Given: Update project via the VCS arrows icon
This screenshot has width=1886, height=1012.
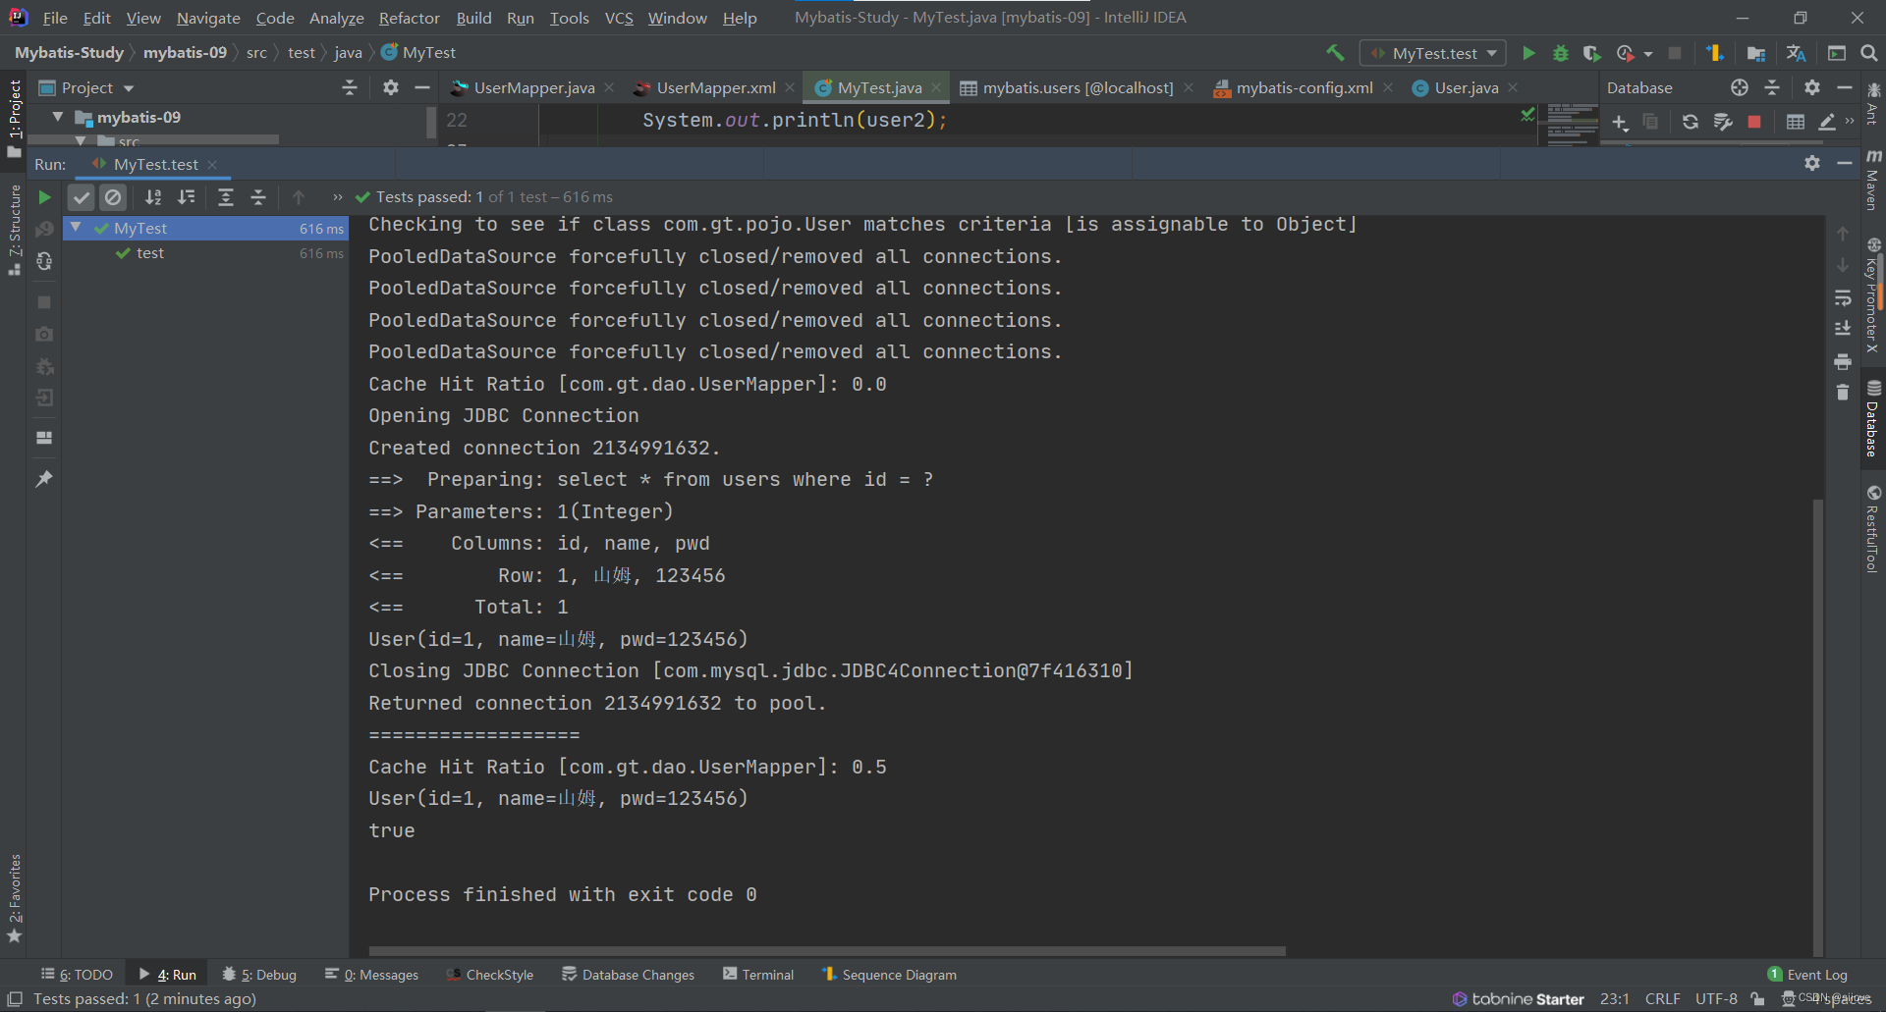Looking at the screenshot, I should coord(1715,53).
